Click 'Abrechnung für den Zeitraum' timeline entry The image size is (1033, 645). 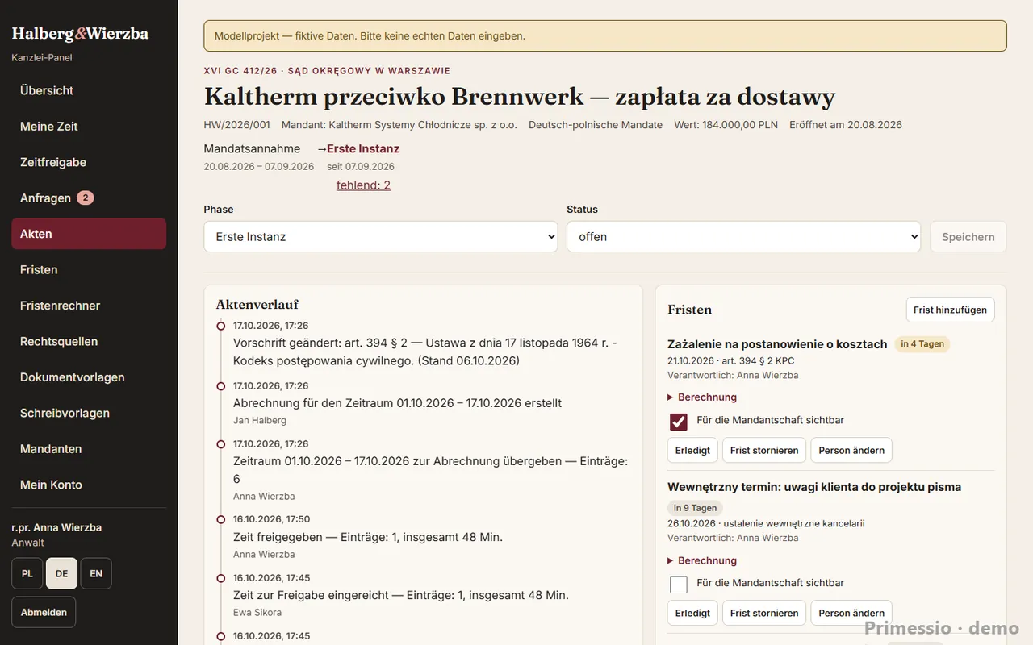coord(397,403)
